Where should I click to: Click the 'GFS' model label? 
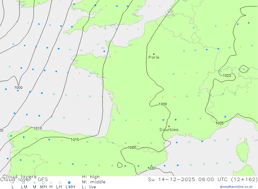point(43,179)
